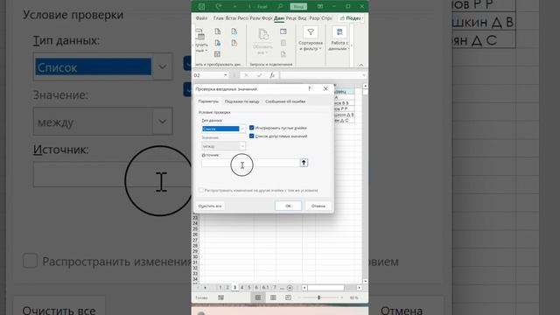Open the Name Box dropdown arrow next to D2
Viewport: 560px width, 315px height.
[226, 75]
